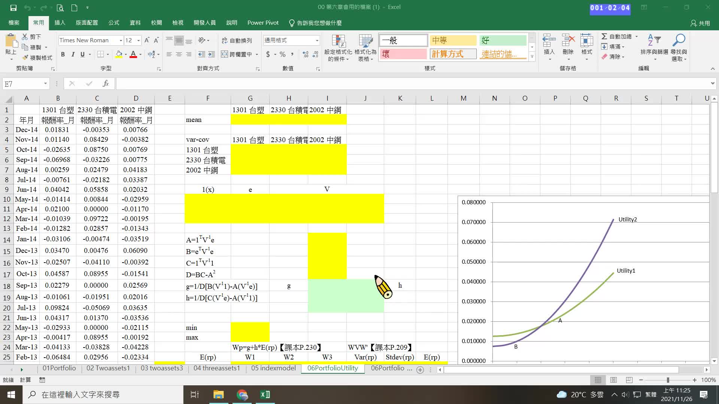Open the number format dropdown 通用格式
The width and height of the screenshot is (719, 404).
[x=317, y=40]
